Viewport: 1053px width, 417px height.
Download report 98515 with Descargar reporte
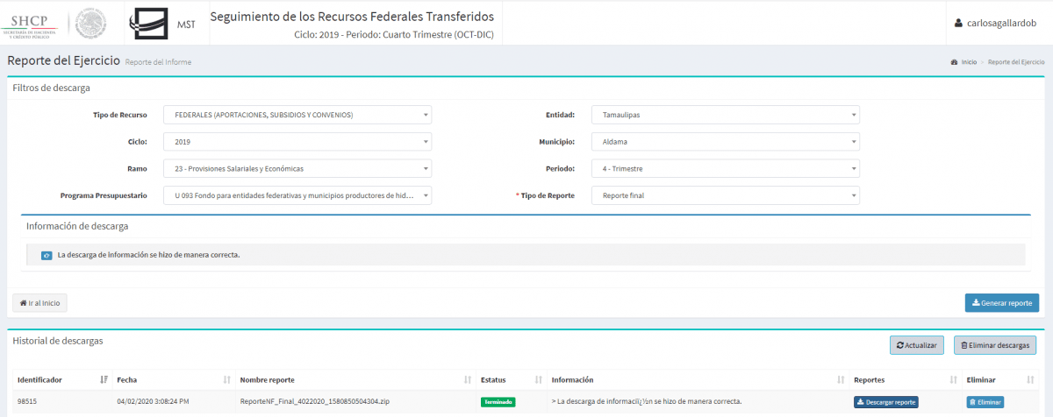click(885, 402)
